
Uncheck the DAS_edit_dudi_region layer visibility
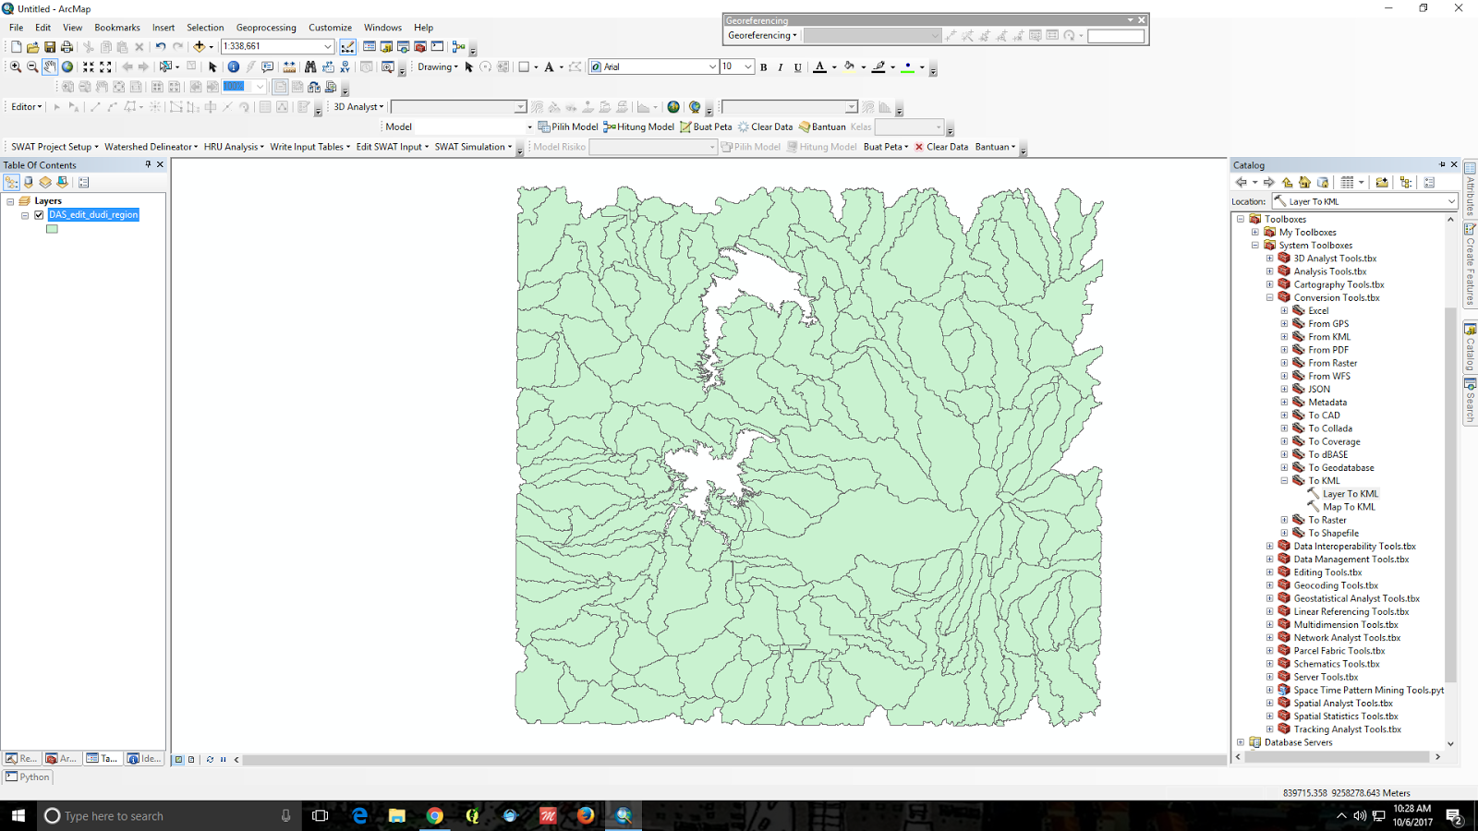pyautogui.click(x=40, y=214)
